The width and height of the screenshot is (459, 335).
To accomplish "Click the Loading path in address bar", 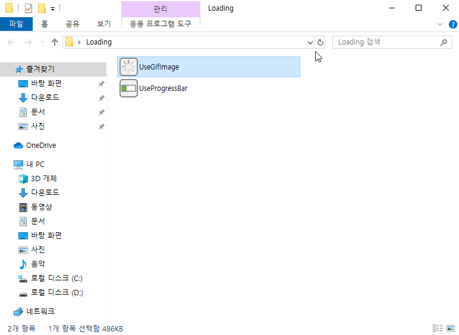I will (99, 42).
